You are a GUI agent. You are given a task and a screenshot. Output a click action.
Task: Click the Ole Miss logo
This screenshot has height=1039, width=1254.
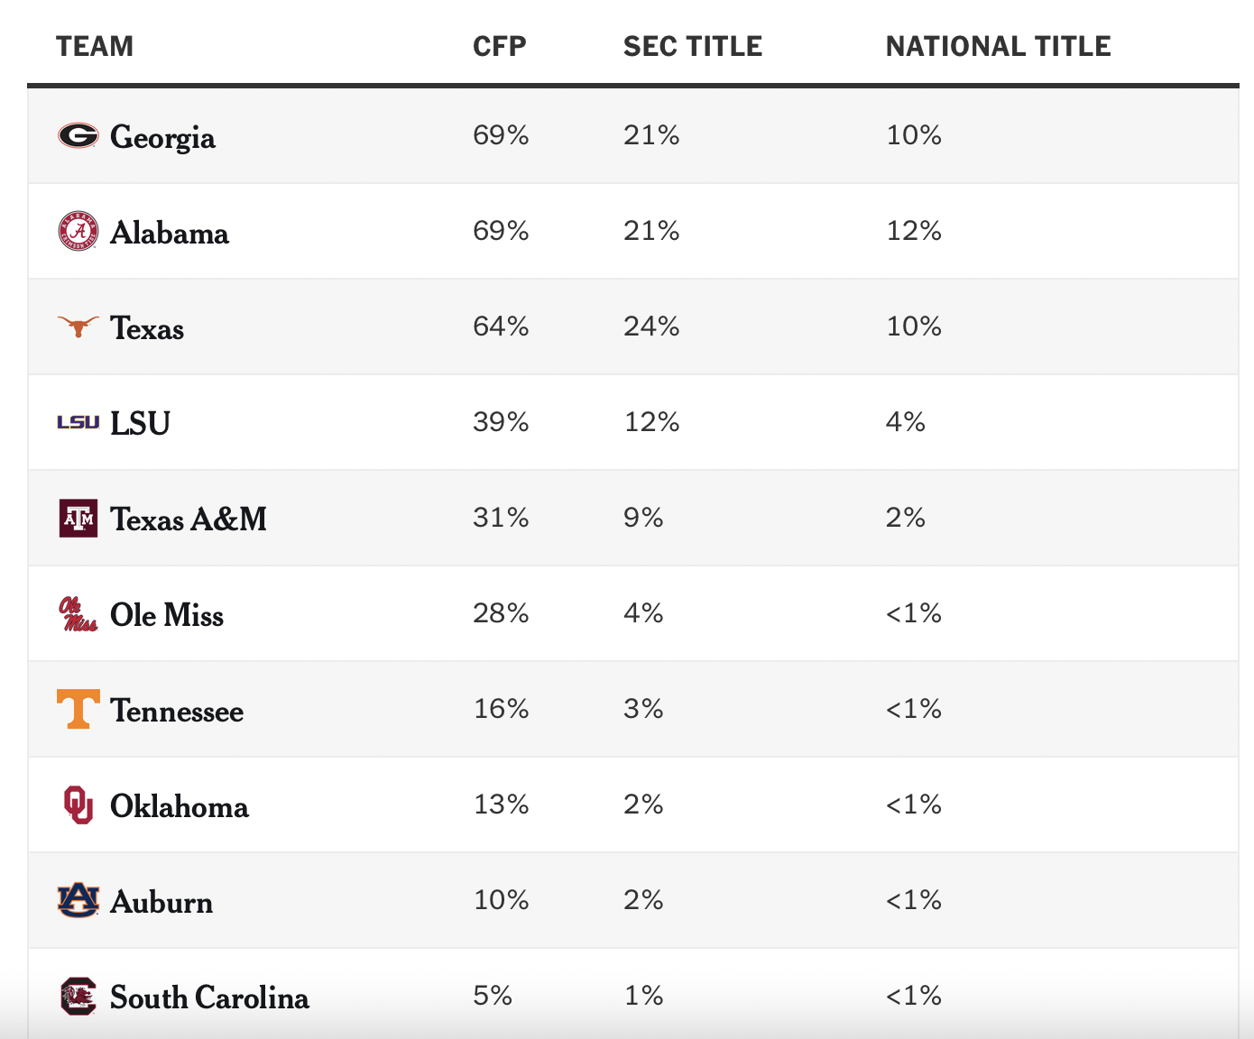[78, 614]
